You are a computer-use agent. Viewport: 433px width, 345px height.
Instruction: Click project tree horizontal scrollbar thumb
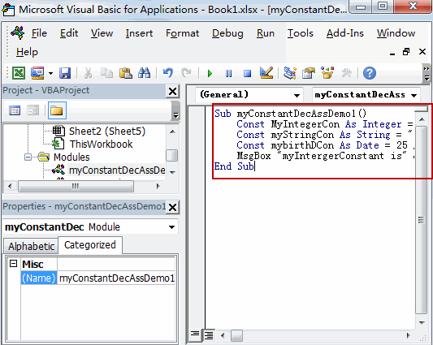[76, 187]
